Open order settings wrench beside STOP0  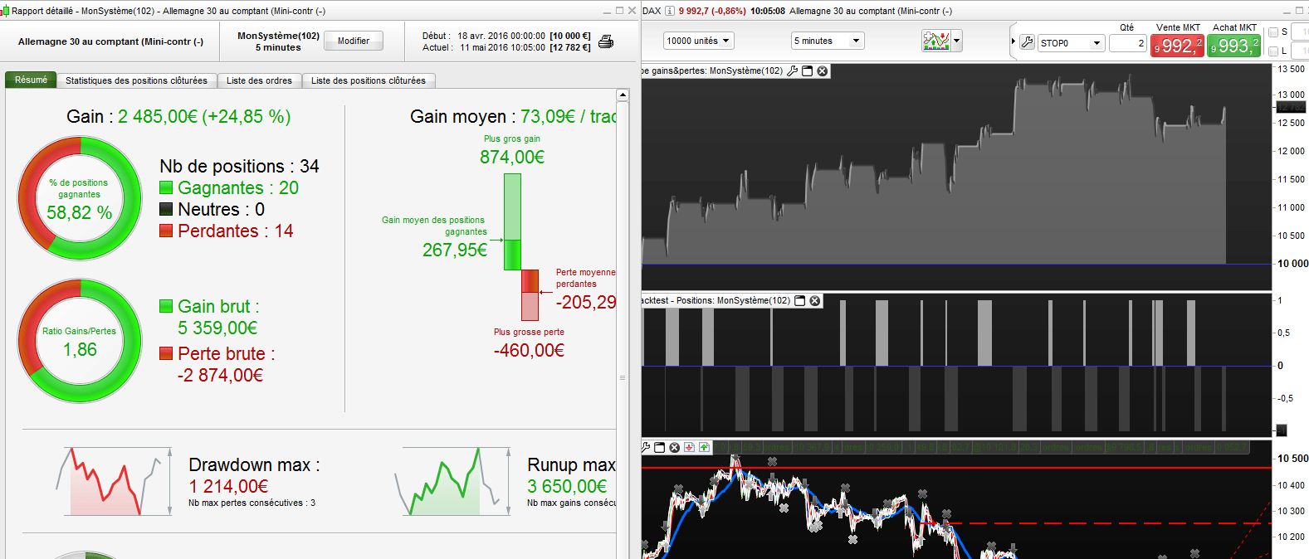[x=1027, y=42]
